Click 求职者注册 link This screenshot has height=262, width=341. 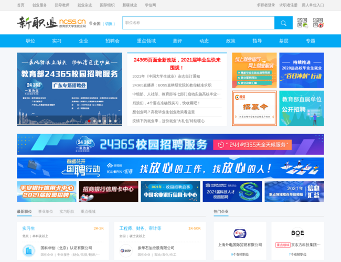[288, 5]
